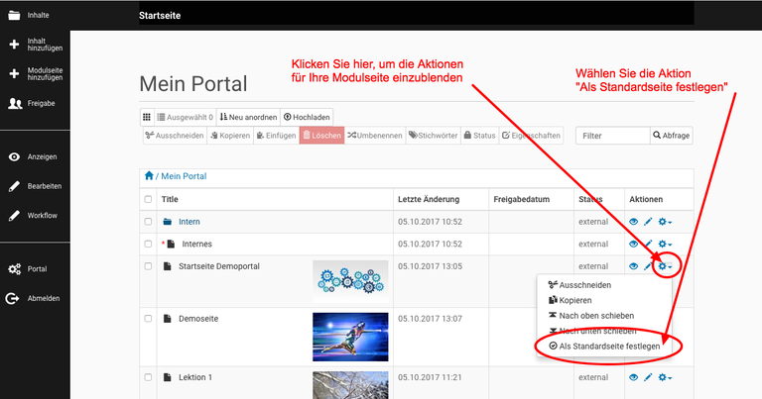Click the Letzte Änderung column header

pyautogui.click(x=429, y=199)
